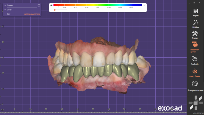Open the Sihirbaz wizard tool

[195, 22]
